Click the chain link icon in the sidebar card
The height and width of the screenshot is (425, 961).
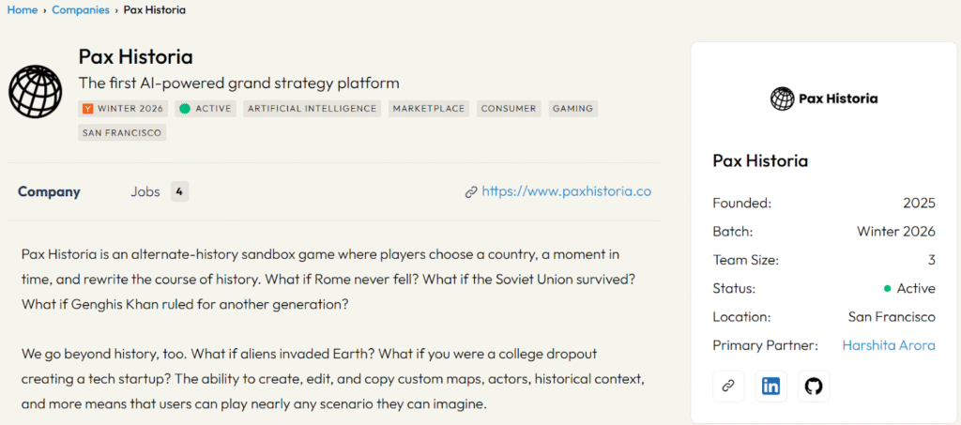[x=727, y=386]
